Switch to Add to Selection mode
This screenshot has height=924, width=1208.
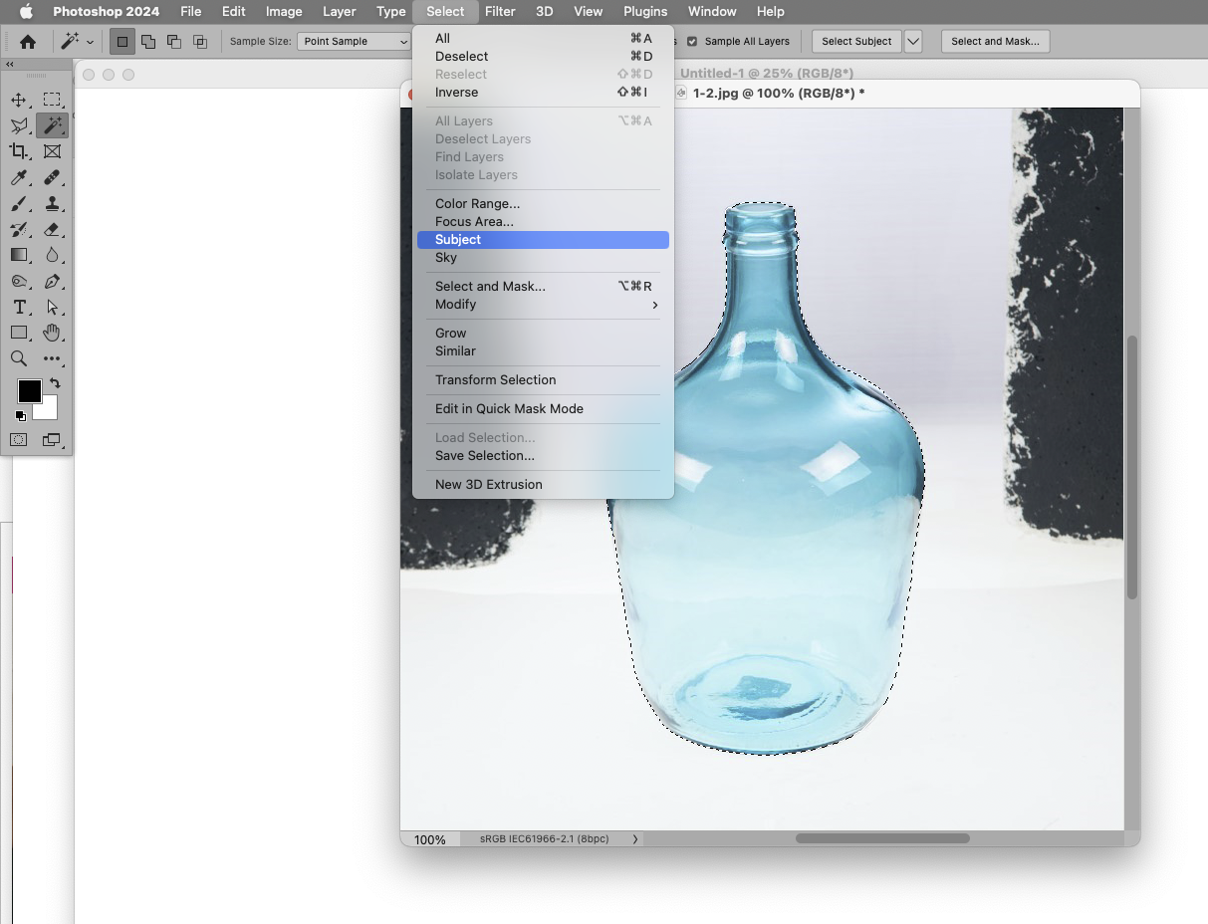(x=148, y=41)
